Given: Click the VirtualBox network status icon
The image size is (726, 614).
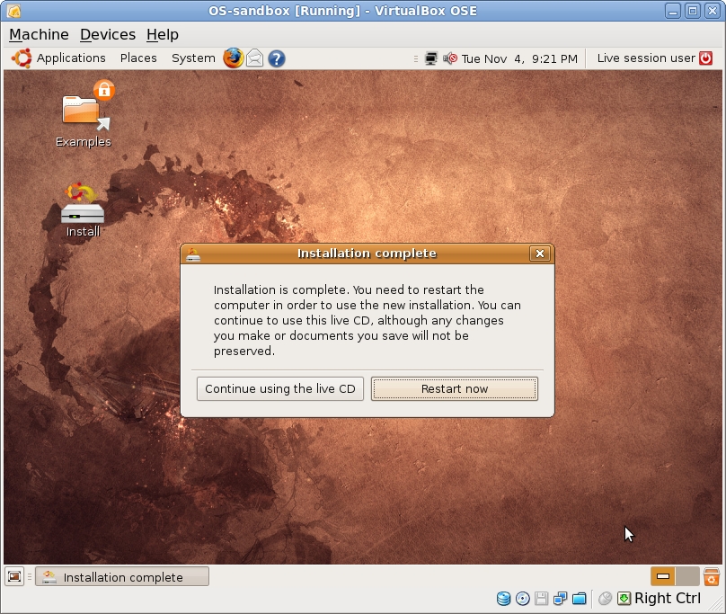Looking at the screenshot, I should (561, 599).
